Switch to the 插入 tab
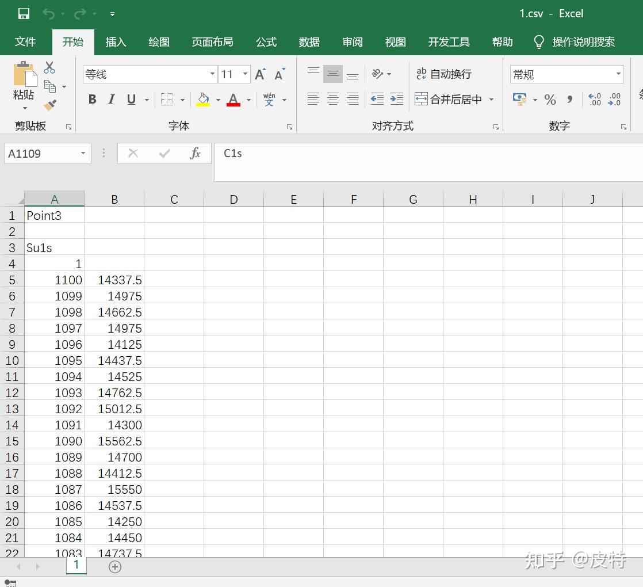The width and height of the screenshot is (643, 587). [116, 42]
